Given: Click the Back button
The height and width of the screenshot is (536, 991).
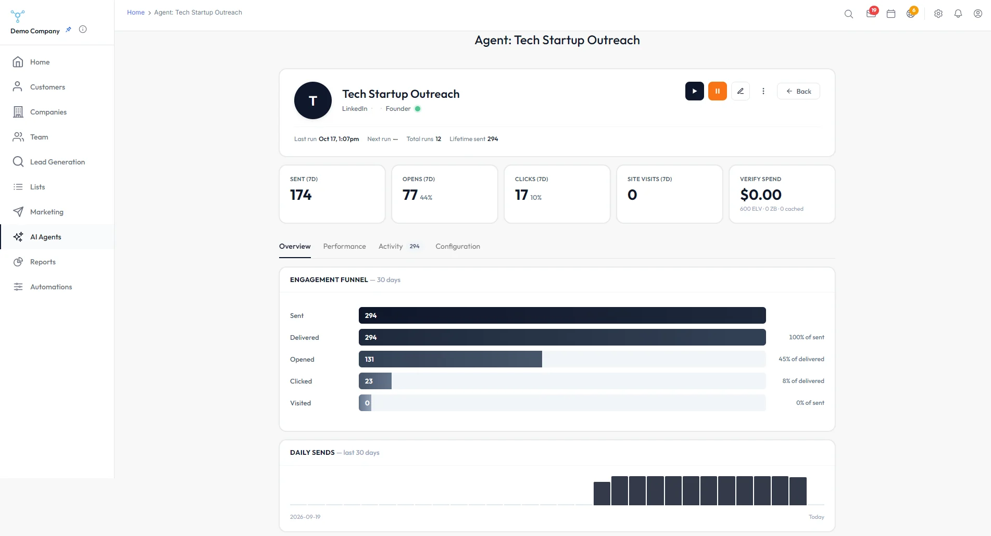Looking at the screenshot, I should pyautogui.click(x=798, y=91).
